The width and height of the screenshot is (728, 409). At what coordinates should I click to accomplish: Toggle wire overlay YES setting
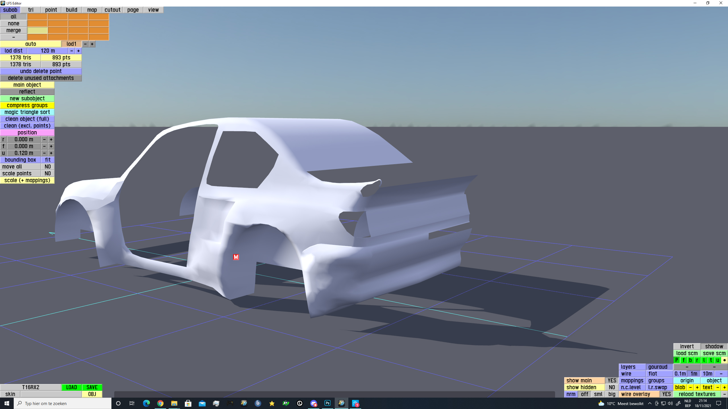pos(666,394)
